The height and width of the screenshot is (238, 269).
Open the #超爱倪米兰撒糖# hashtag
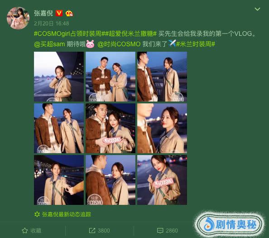[129, 34]
